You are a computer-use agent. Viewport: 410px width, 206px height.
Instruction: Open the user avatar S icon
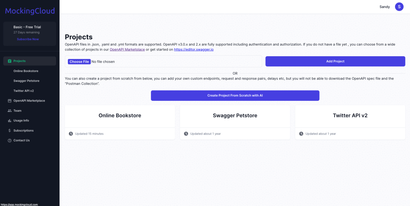point(399,6)
